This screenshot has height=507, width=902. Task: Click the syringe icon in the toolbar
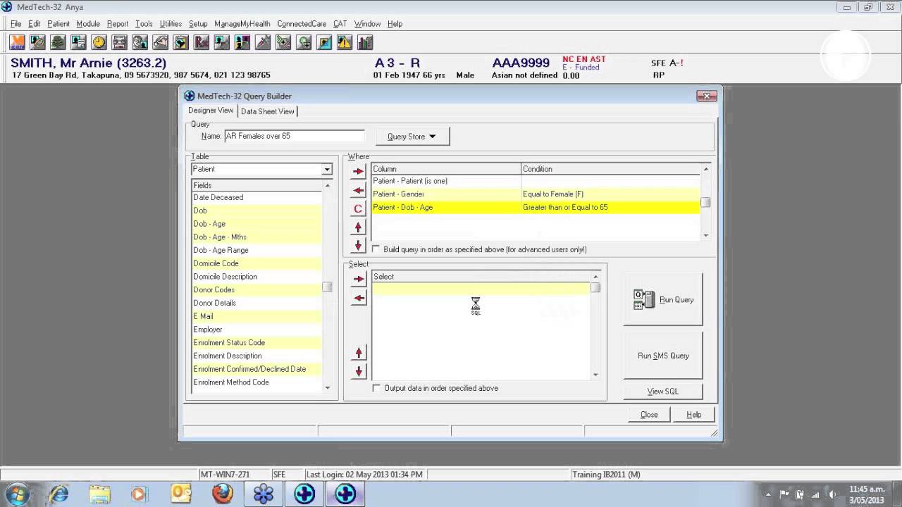coord(262,42)
